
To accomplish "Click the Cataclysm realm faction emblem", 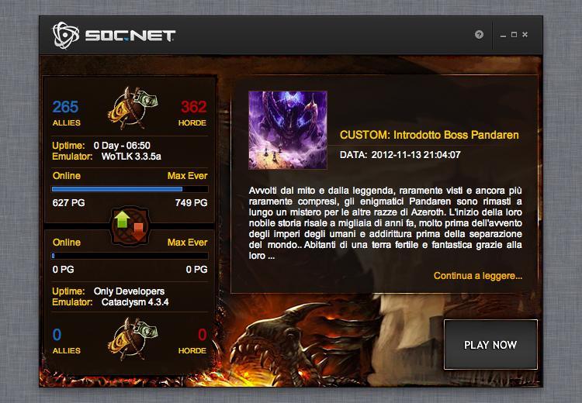I will pyautogui.click(x=132, y=339).
